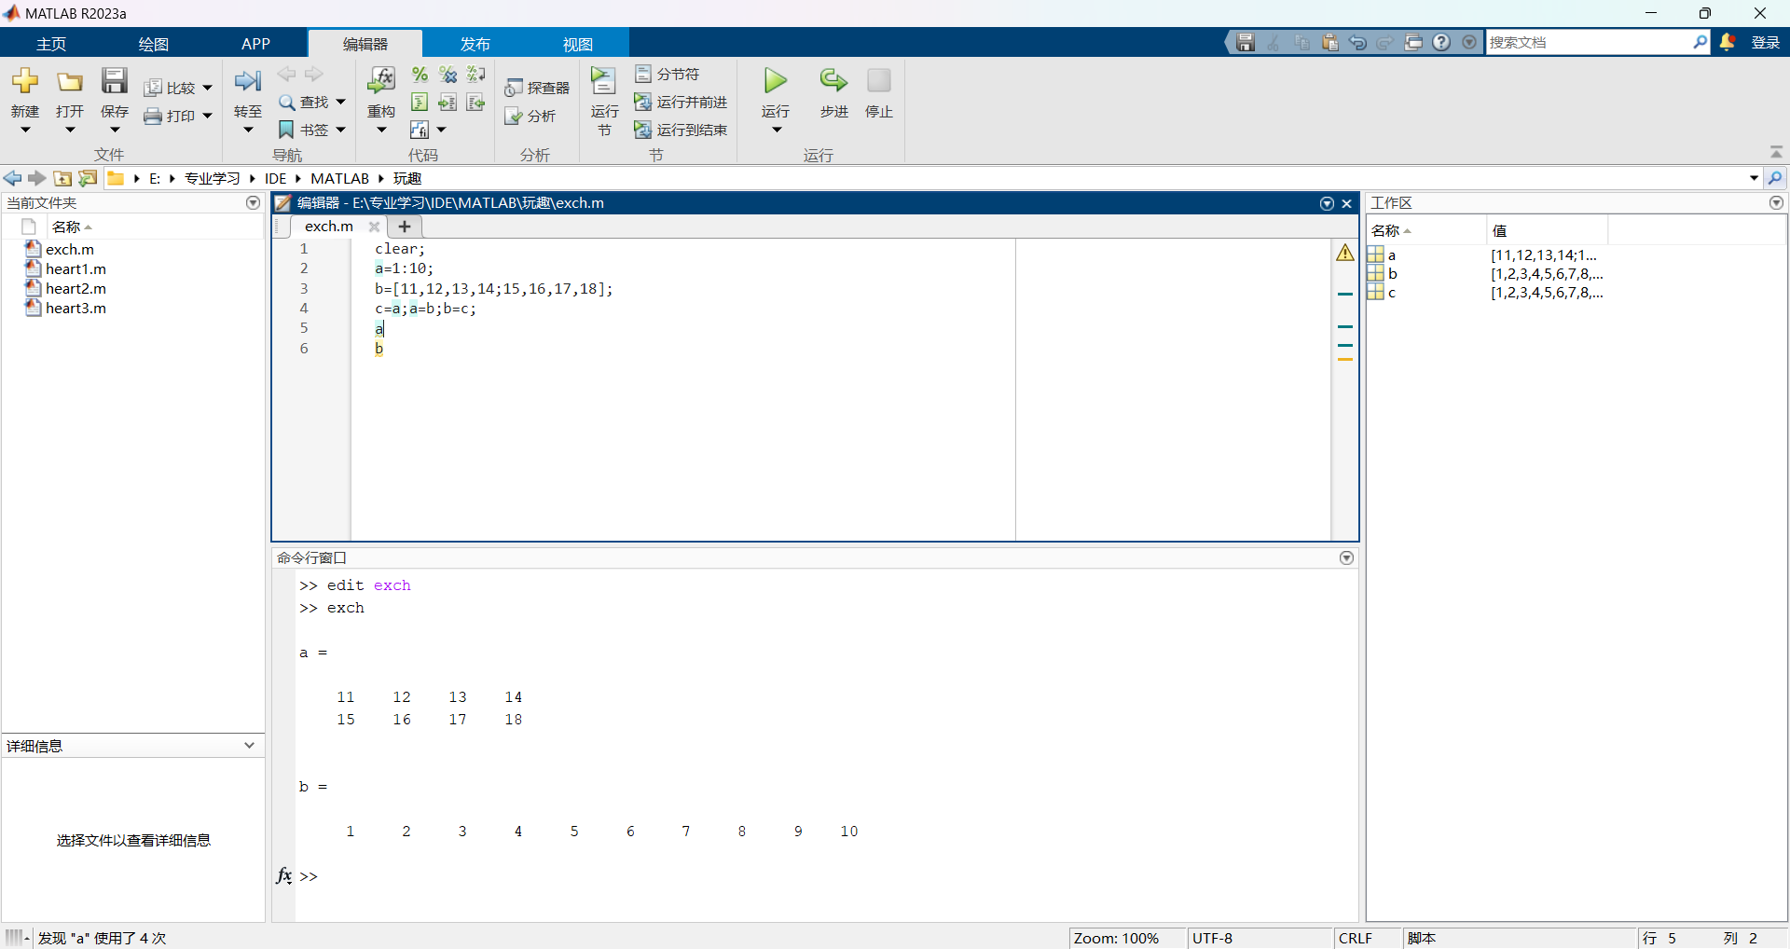Select heart2.m in current folder
1790x949 pixels.
coord(76,288)
